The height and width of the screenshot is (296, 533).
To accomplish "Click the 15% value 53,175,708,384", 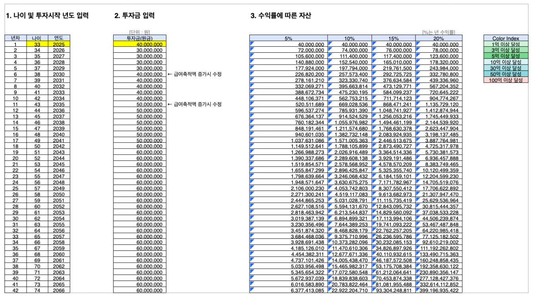I will [393, 266].
